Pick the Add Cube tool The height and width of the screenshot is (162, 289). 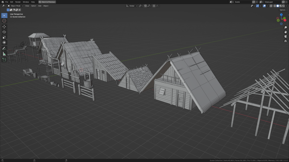coord(4,60)
